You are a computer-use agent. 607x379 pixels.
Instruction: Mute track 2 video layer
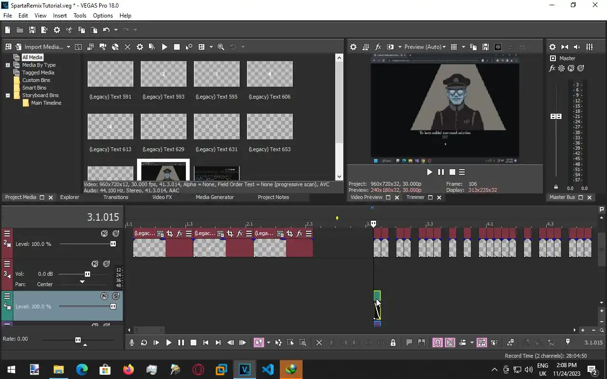(x=104, y=234)
